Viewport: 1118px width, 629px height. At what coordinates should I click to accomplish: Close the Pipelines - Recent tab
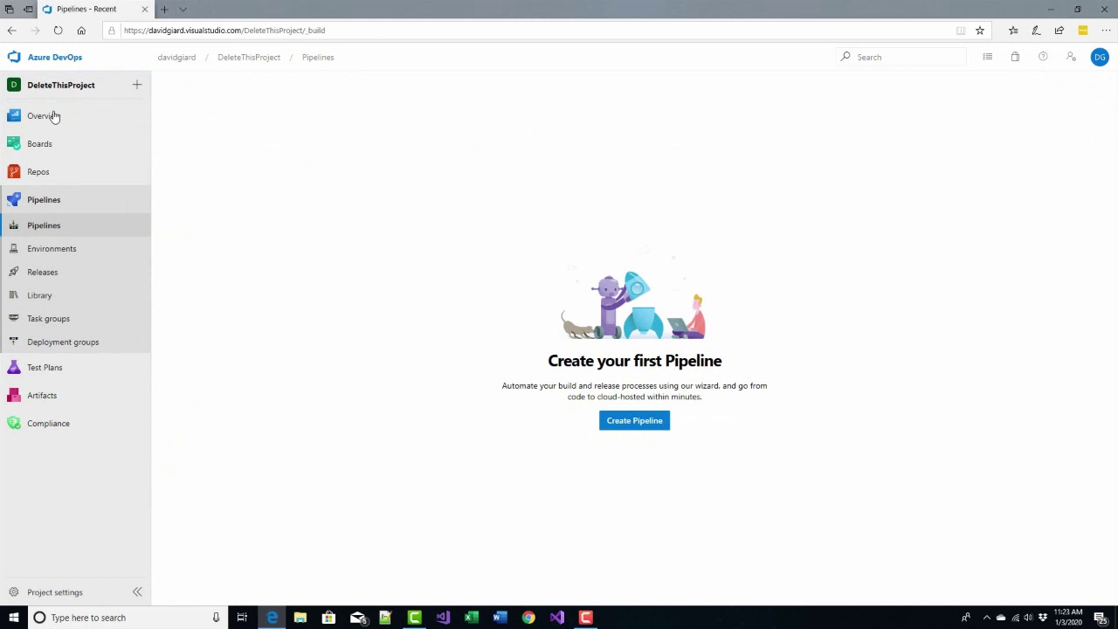(145, 10)
